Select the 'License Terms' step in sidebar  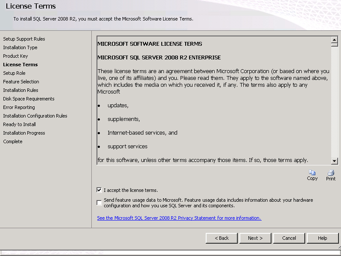pos(20,65)
